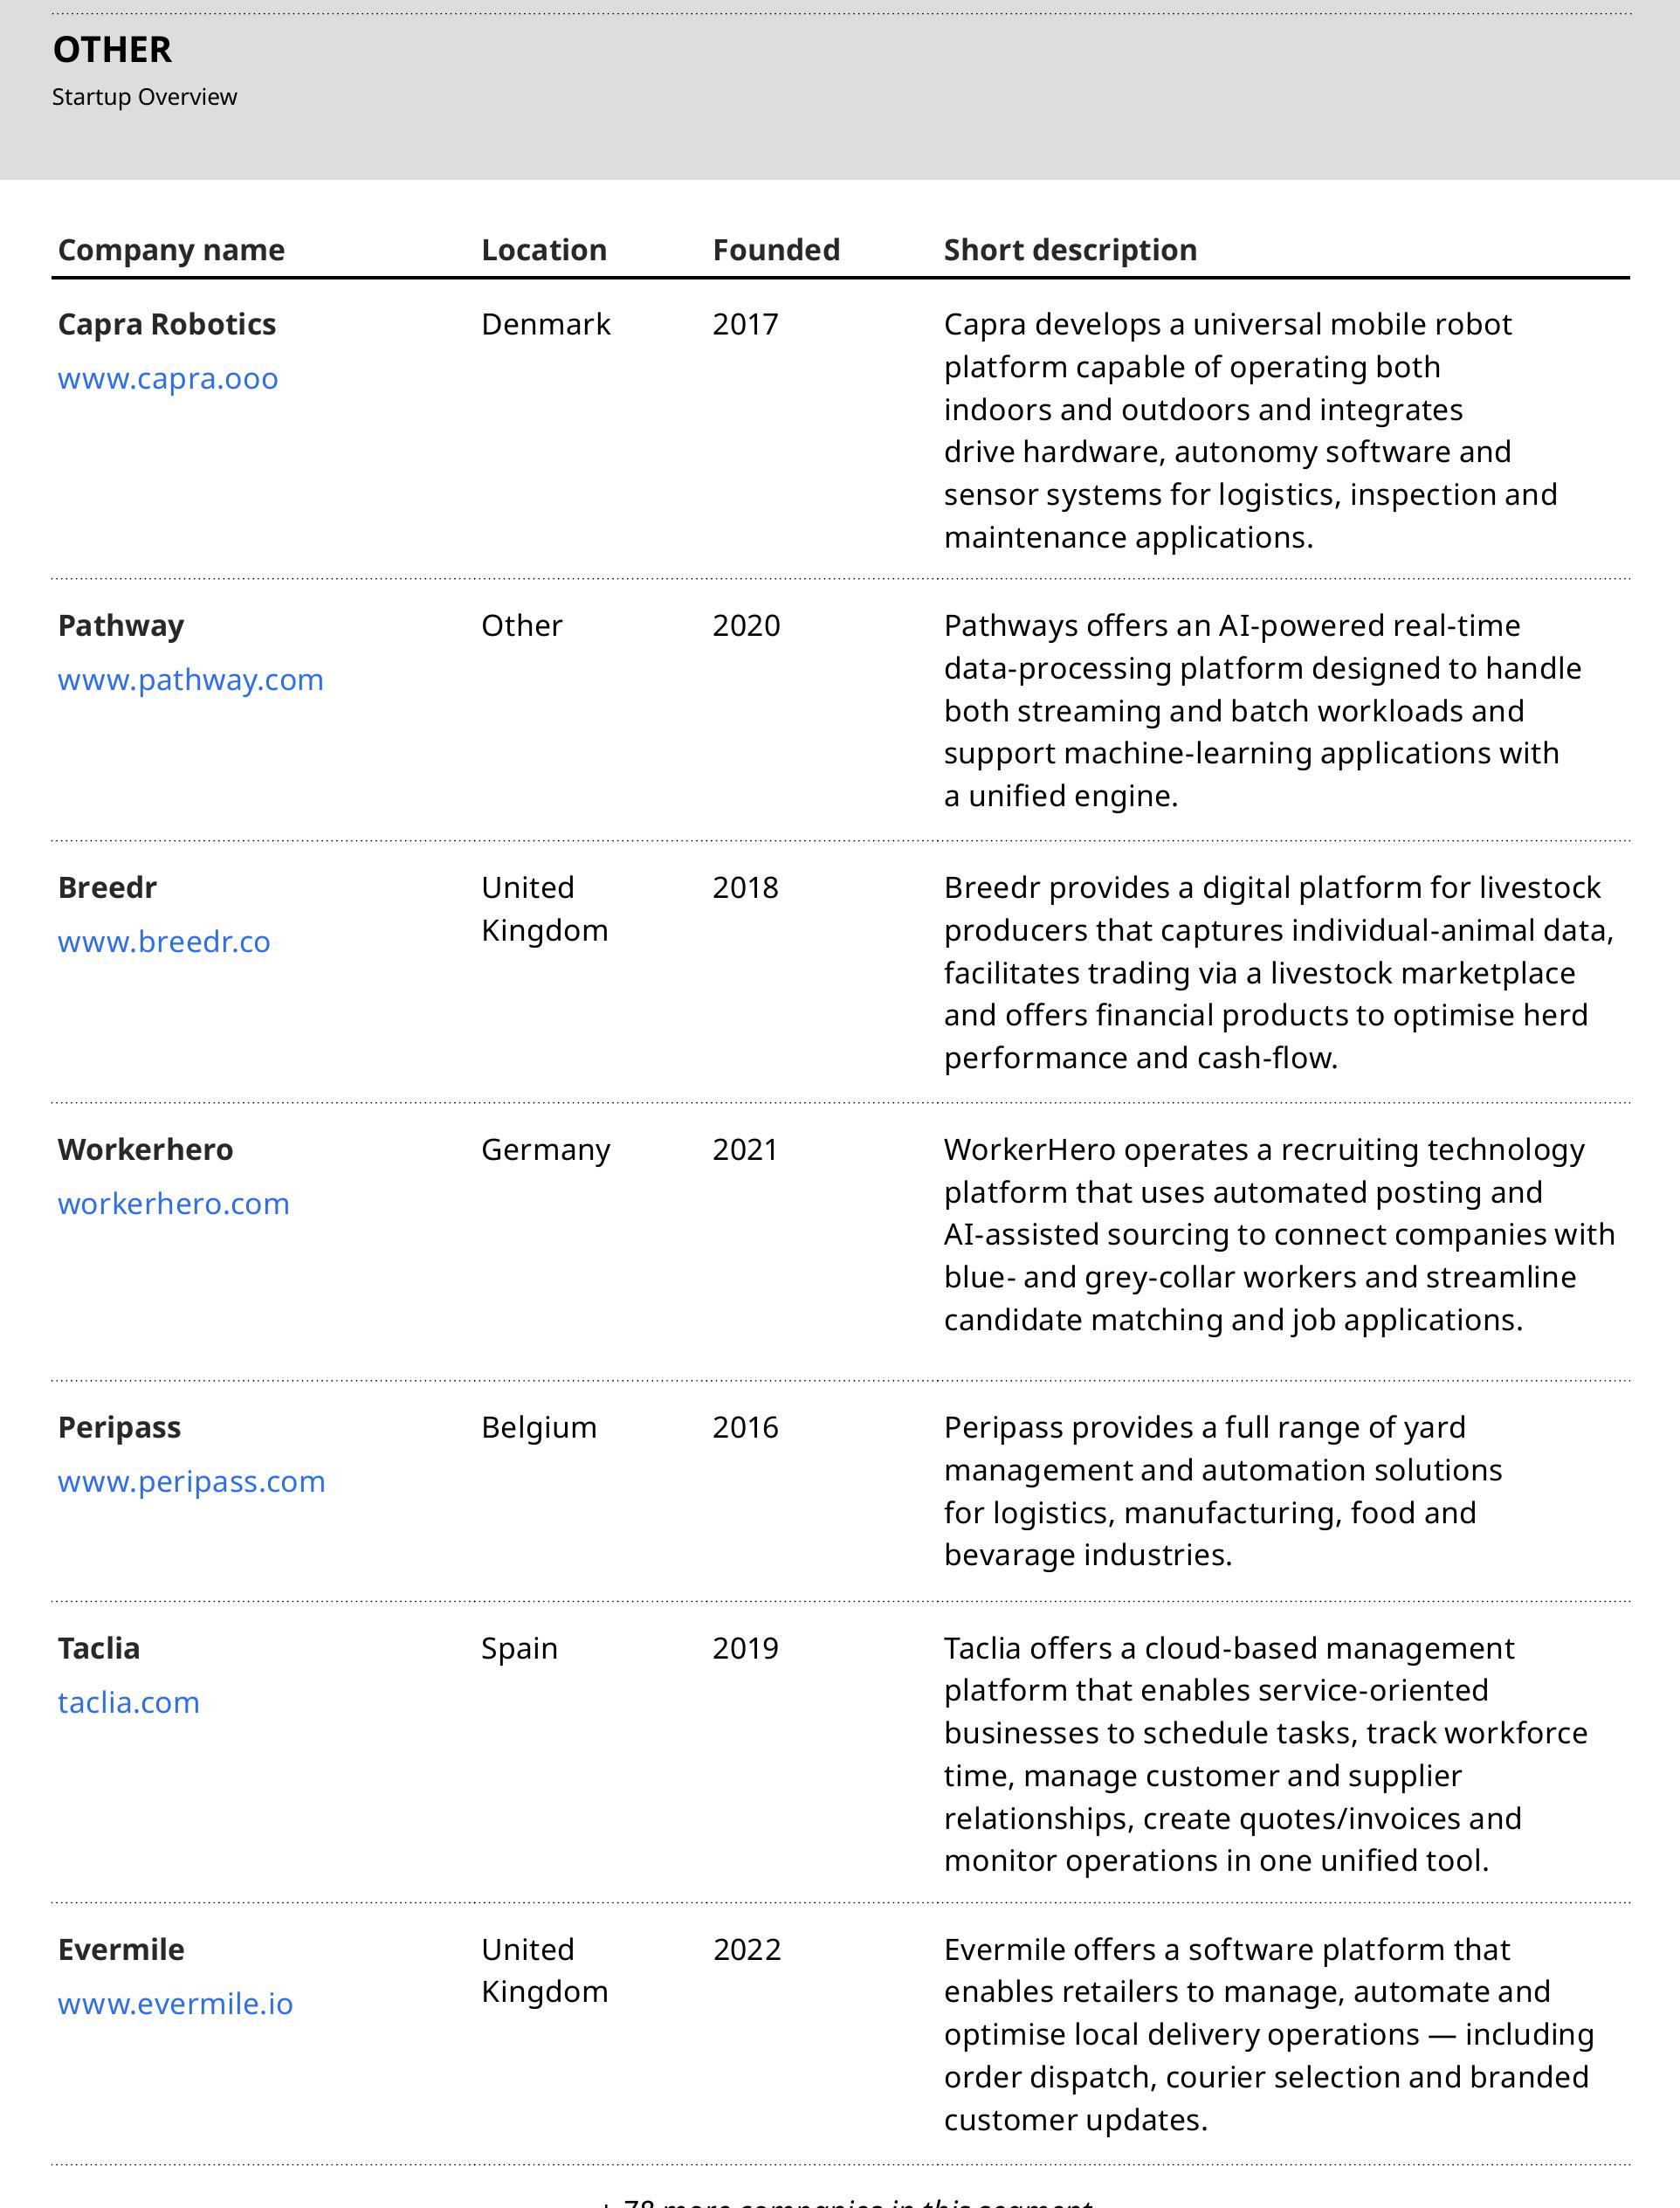Image resolution: width=1680 pixels, height=2208 pixels.
Task: Click the Company name column header
Action: coord(172,250)
